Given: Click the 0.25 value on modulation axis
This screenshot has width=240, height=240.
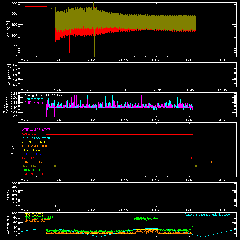Looking at the screenshot, I should coord(14,94).
